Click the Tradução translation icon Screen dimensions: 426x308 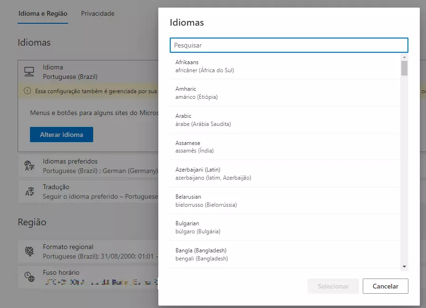(x=29, y=192)
